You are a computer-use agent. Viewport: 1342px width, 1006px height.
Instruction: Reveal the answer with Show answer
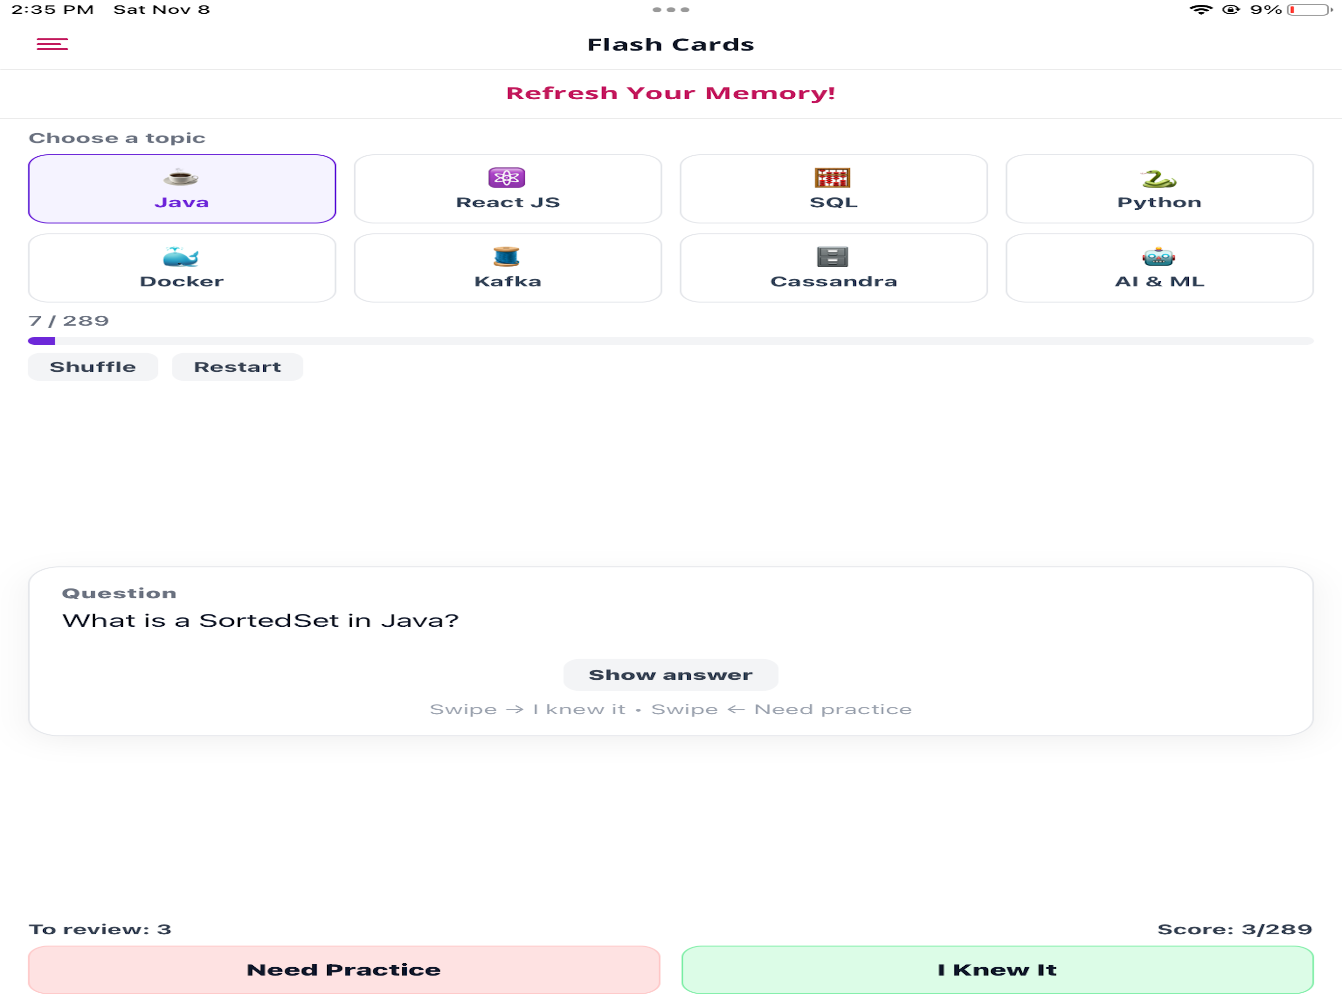tap(671, 675)
